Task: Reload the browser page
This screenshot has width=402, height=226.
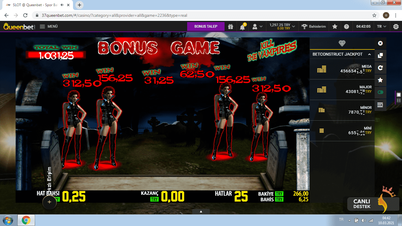Action: point(25,15)
